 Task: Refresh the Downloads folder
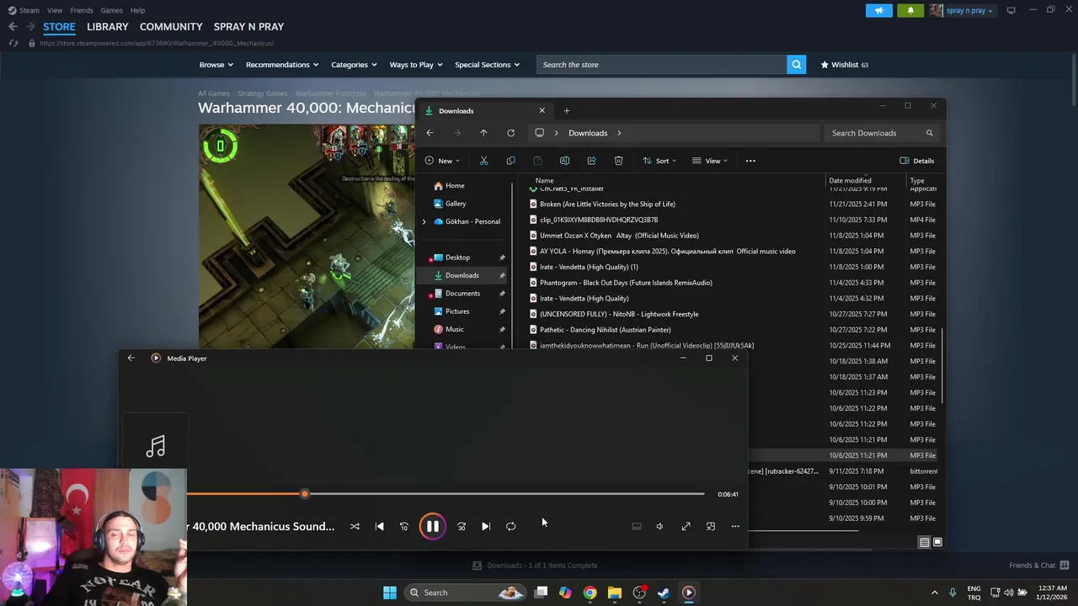(x=510, y=133)
